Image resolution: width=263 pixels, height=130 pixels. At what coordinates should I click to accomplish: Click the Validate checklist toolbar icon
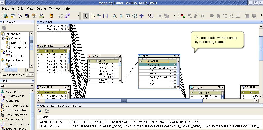27,16
